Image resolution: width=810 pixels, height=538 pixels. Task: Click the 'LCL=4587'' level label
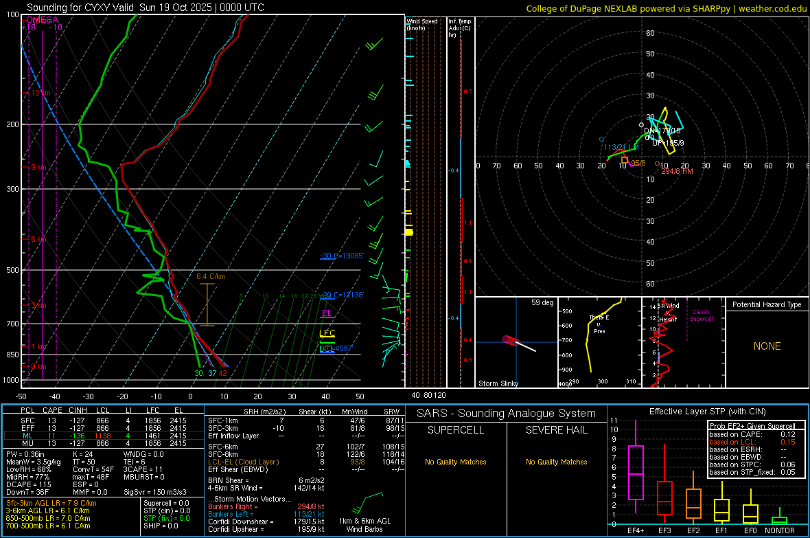tap(336, 348)
